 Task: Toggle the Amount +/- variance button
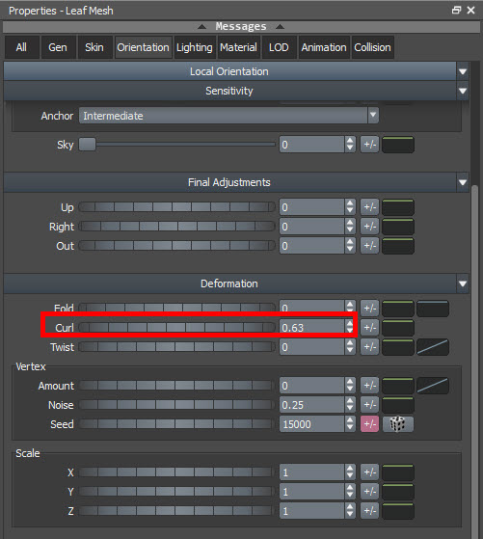369,386
